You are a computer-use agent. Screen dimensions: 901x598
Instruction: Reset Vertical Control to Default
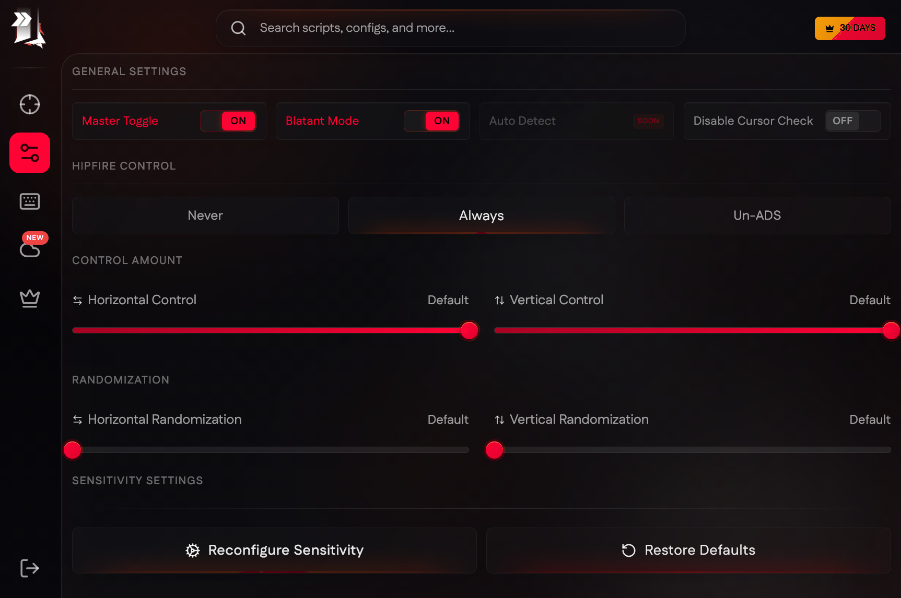[870, 300]
